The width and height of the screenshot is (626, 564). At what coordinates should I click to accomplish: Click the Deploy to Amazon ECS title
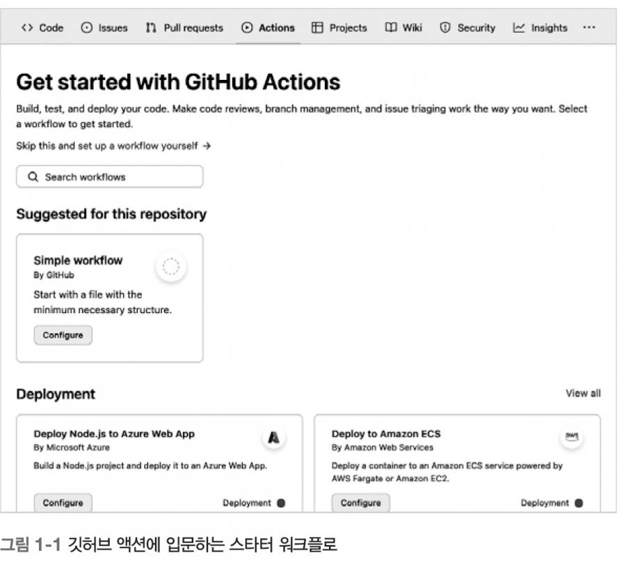tap(386, 434)
